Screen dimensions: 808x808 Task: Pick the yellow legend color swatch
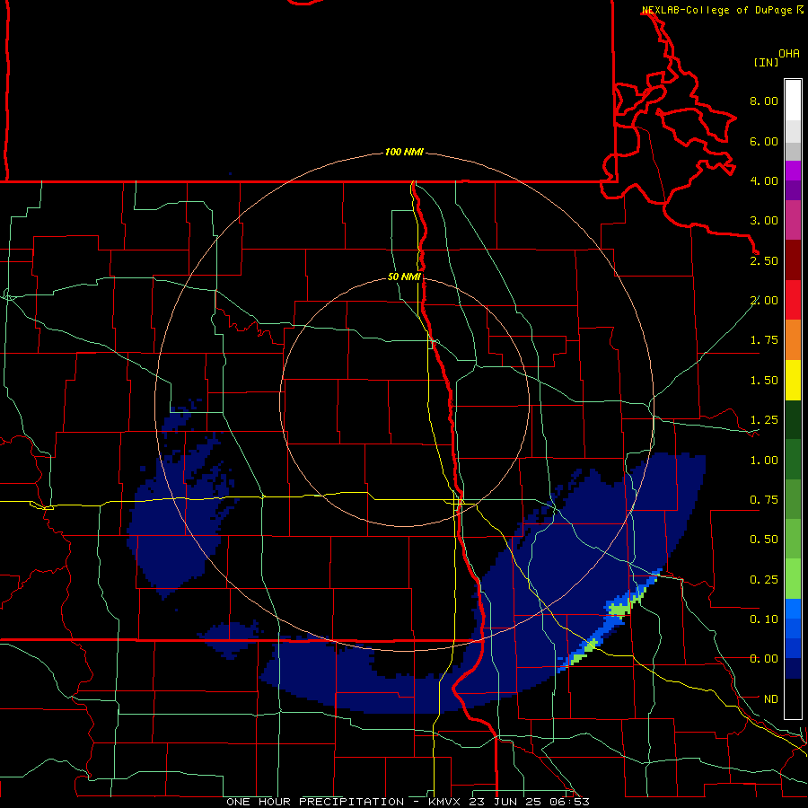coord(793,381)
